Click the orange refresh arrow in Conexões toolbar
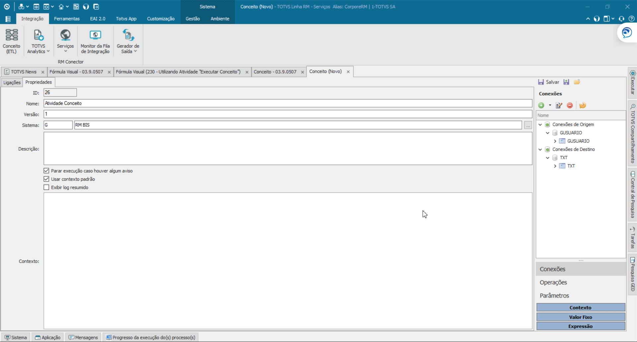This screenshot has width=637, height=342. pyautogui.click(x=583, y=105)
